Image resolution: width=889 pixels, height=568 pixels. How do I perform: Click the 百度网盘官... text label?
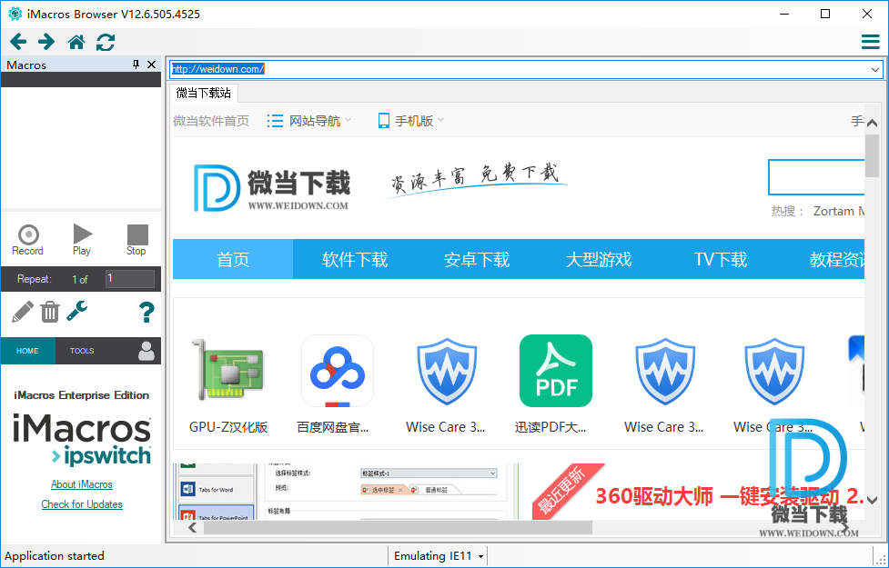tap(333, 427)
